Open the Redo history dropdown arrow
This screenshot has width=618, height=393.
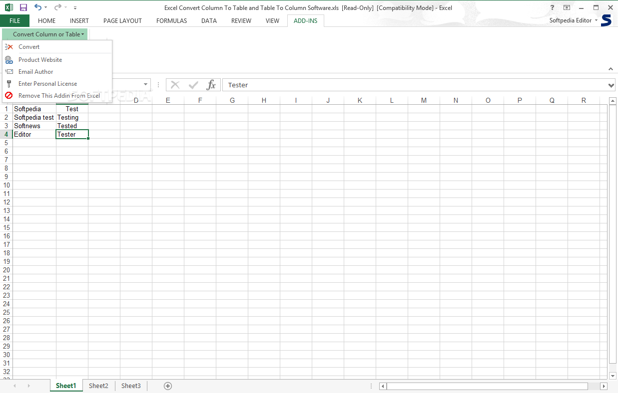[x=66, y=8]
